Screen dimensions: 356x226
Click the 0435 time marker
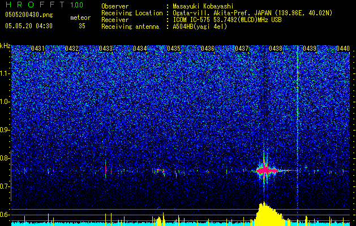click(x=174, y=49)
